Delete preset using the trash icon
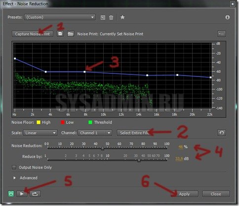The width and height of the screenshot is (239, 206). point(111,17)
